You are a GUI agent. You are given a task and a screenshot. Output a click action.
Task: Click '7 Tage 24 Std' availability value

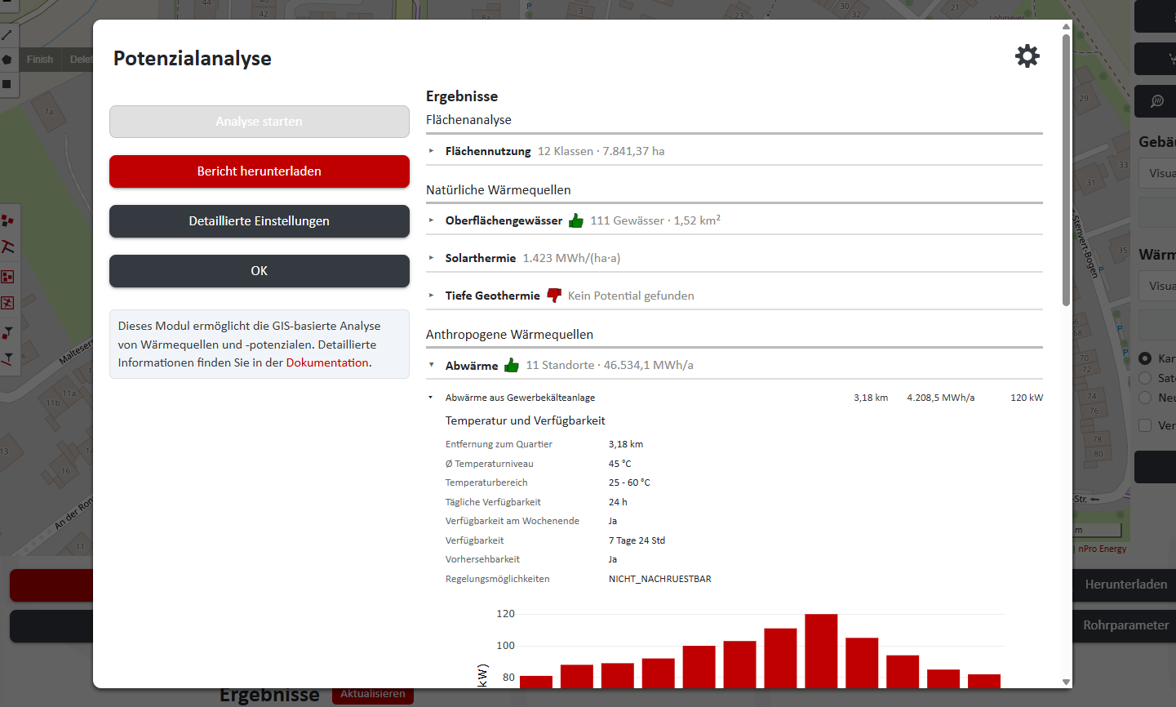tap(637, 540)
